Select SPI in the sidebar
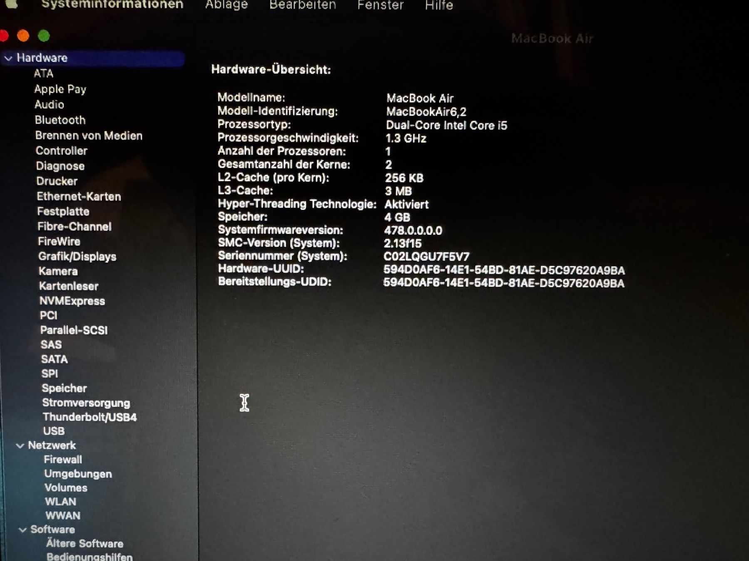 pyautogui.click(x=50, y=374)
